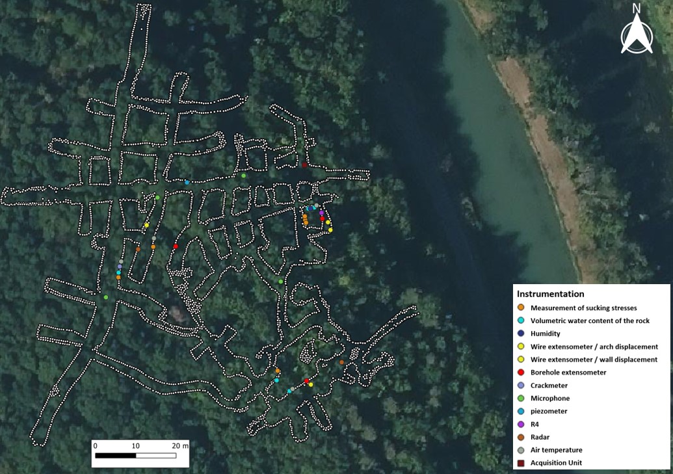Viewport: 673px width, 474px height.
Task: Select 'Wire extensometer / wall displacement' label
Action: tap(594, 360)
